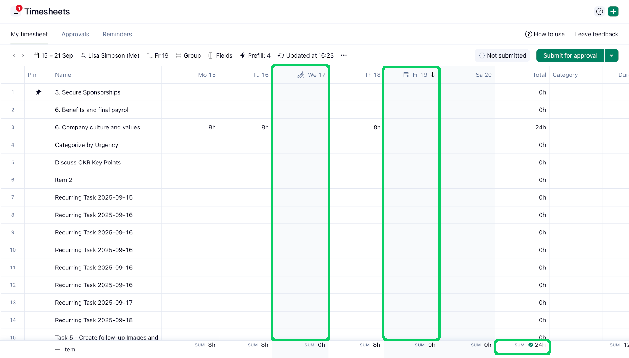629x358 pixels.
Task: Open the Leave feedback link
Action: [596, 34]
